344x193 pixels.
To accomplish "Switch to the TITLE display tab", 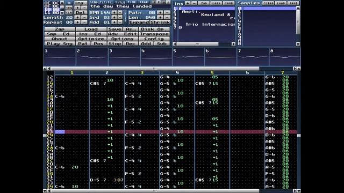I will coord(120,2).
